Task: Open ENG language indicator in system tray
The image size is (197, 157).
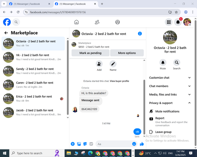Action: [x=170, y=153]
